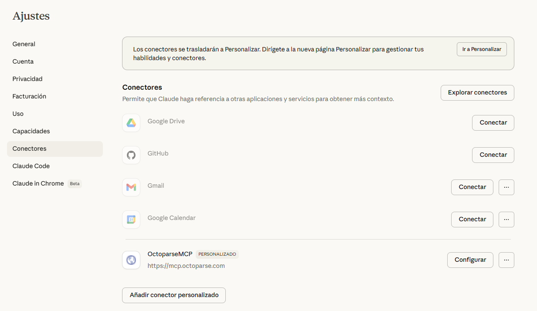Open the Gmail more options menu
Image resolution: width=537 pixels, height=311 pixels.
pyautogui.click(x=506, y=187)
